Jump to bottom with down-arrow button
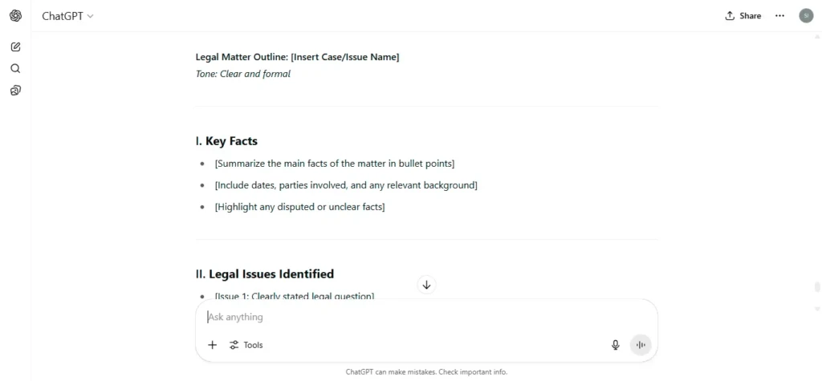The image size is (822, 381). pos(427,285)
